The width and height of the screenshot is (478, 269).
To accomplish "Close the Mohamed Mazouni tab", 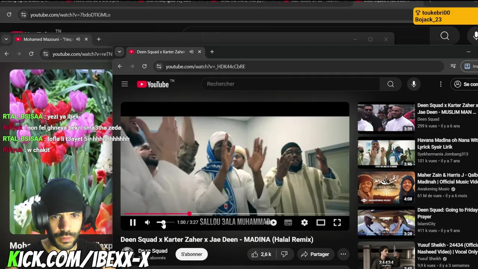I will (x=86, y=39).
